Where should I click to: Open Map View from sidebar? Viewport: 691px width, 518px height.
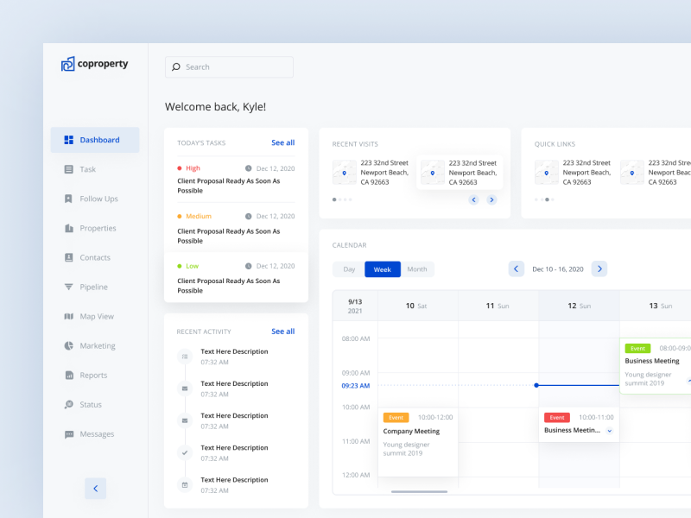click(95, 316)
